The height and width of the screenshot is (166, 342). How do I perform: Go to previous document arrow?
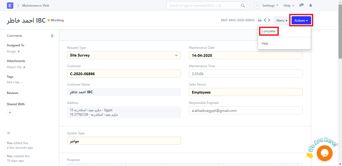[265, 20]
